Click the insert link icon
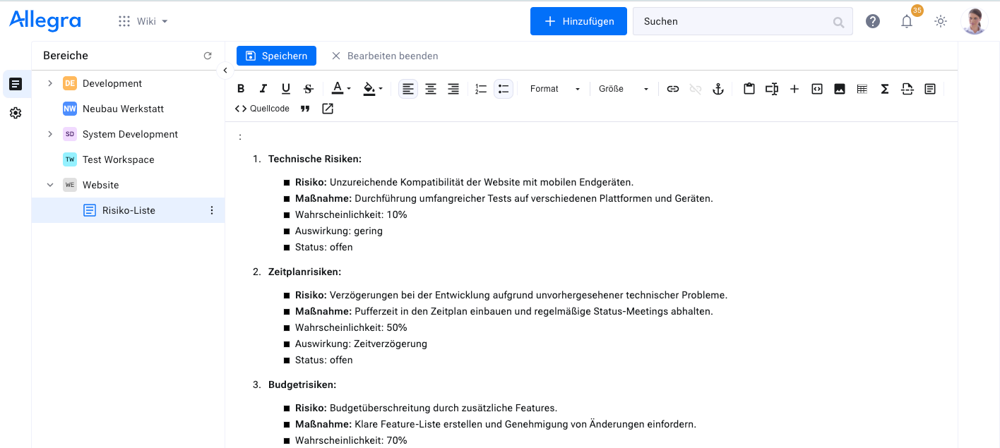Viewport: 1000px width, 448px height. 673,89
